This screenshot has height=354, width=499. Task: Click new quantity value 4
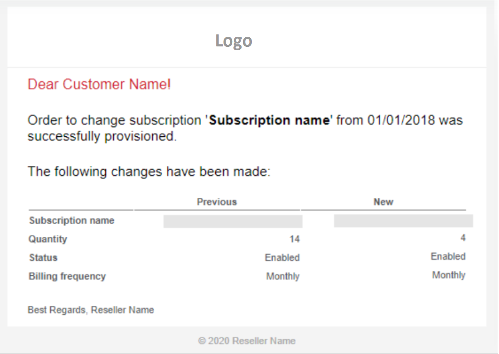[x=463, y=238]
